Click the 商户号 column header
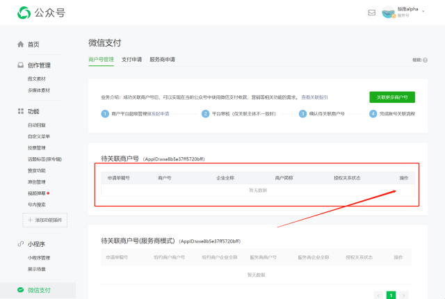Image resolution: width=445 pixels, height=299 pixels. (165, 178)
